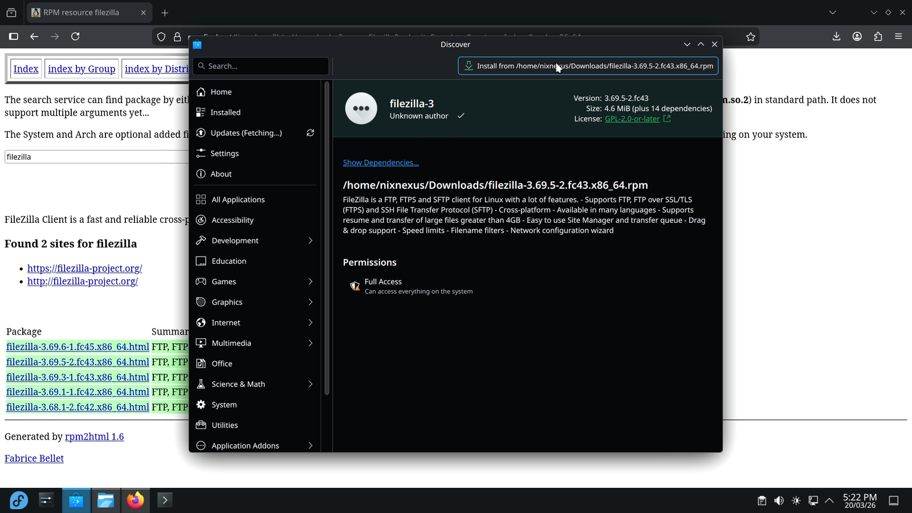Open the network tray icon
Screen dimensions: 912x513
pos(813,500)
